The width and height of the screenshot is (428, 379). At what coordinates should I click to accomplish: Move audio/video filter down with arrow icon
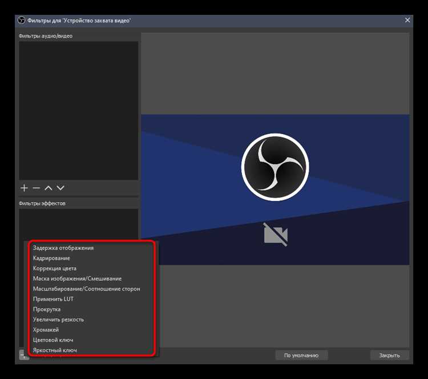pyautogui.click(x=60, y=188)
